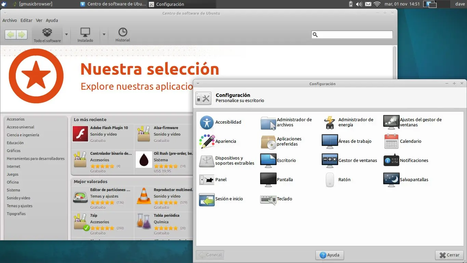Click the Mejor valorados heading
The image size is (467, 263).
coord(91,181)
